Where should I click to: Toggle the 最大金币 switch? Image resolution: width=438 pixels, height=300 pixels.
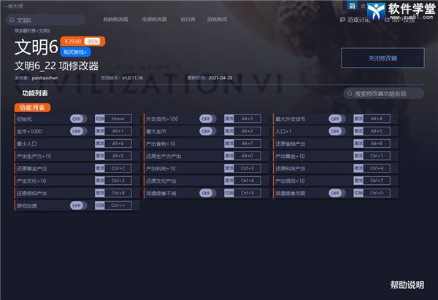tap(207, 131)
